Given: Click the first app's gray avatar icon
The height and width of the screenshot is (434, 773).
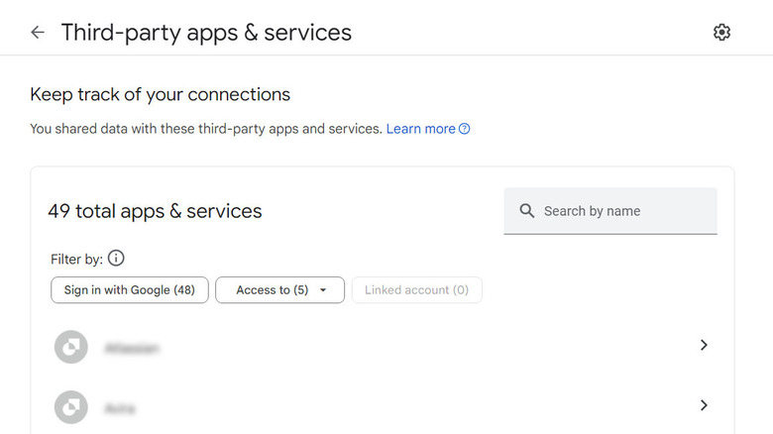Looking at the screenshot, I should click(x=71, y=347).
